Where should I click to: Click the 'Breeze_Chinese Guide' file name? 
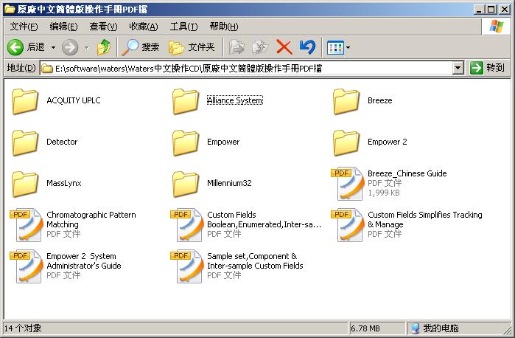click(407, 173)
